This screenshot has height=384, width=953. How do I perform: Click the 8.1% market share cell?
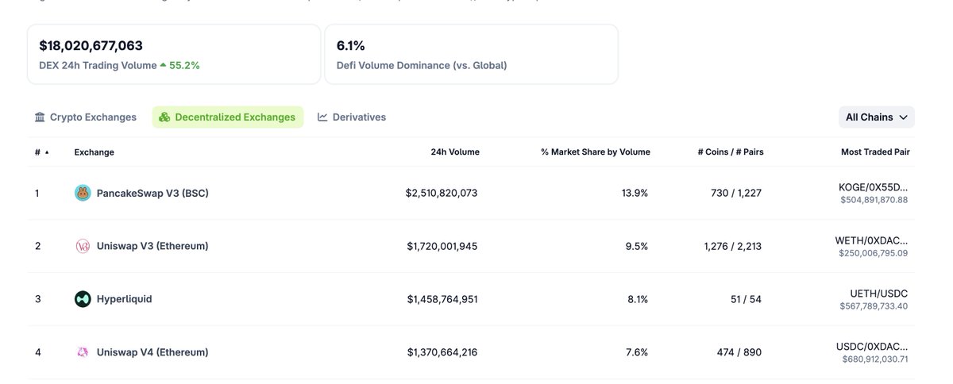click(x=637, y=299)
